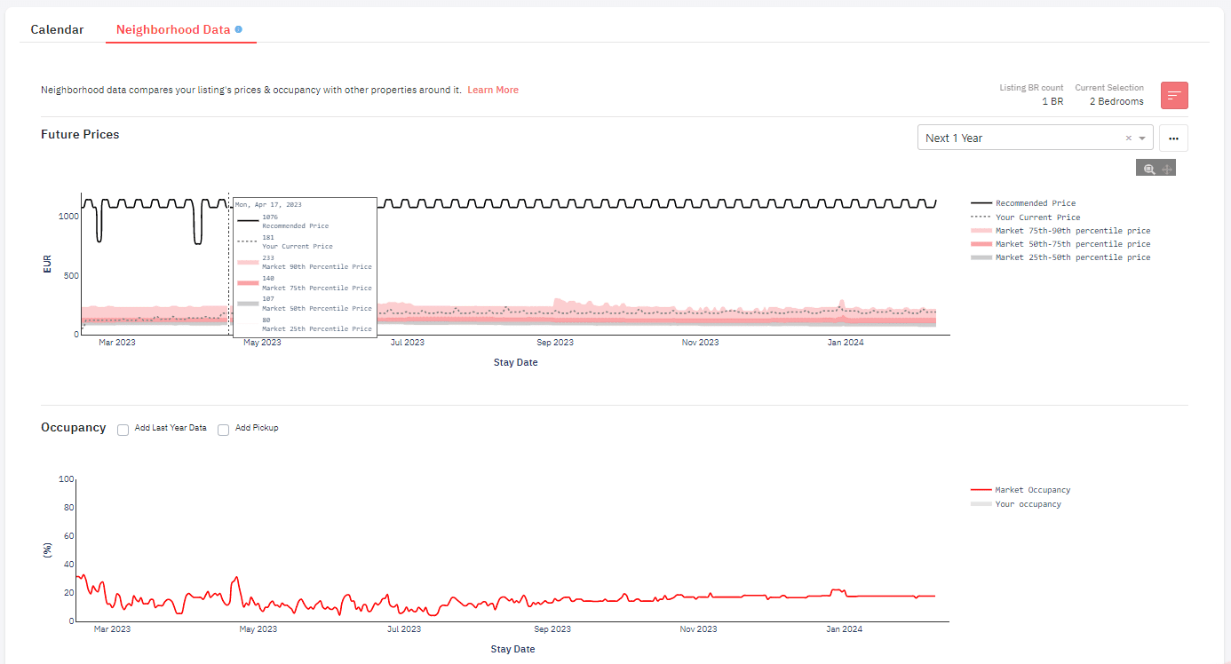Screen dimensions: 1231x664
Task: Enable the Add Pickup checkbox
Action: (x=223, y=430)
